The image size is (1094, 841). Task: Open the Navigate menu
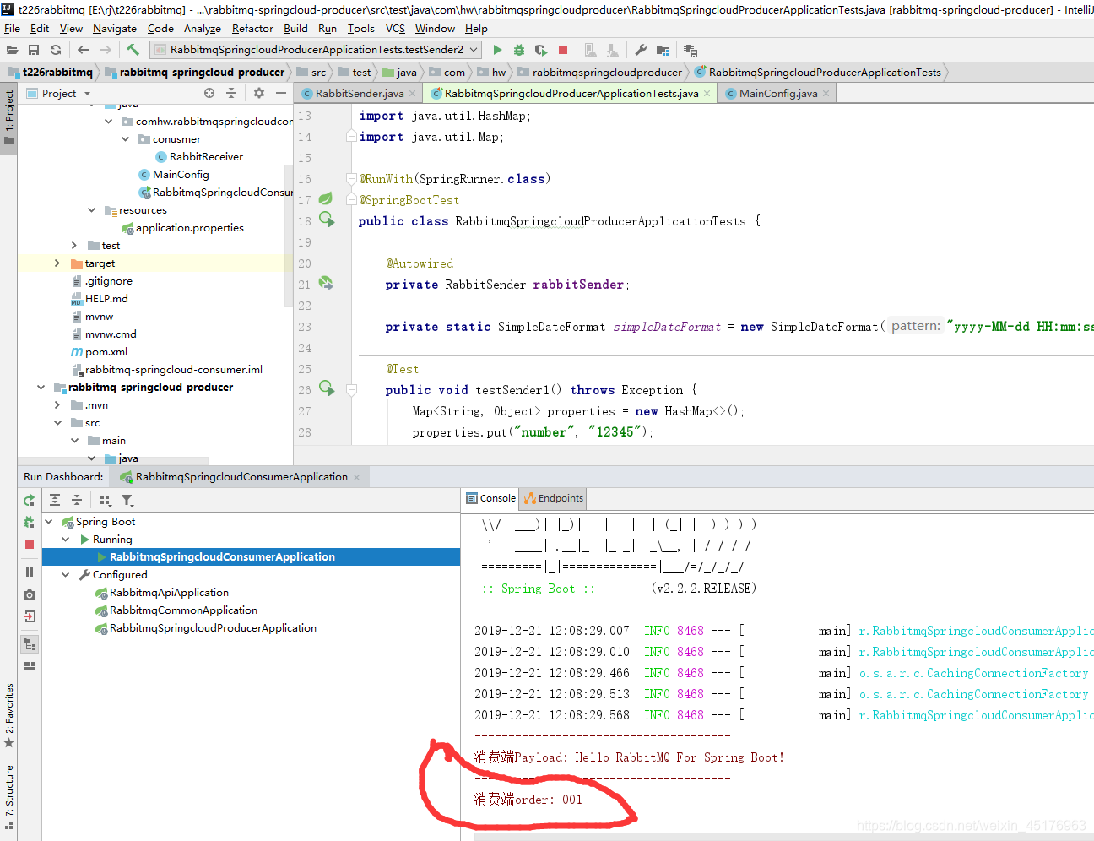[x=115, y=28]
